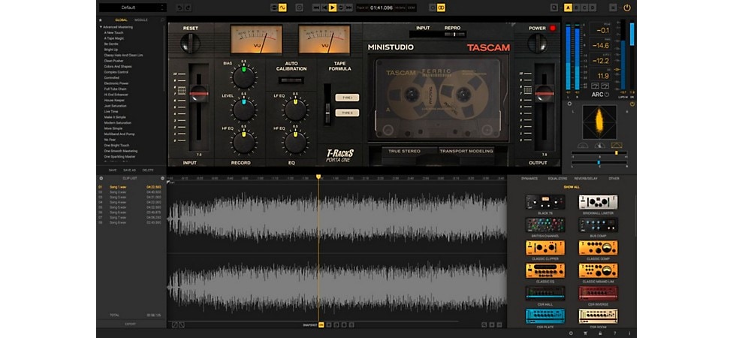Click the LEVEL knob with the cyan marker
Screen dimensions: 733x338
click(x=244, y=110)
